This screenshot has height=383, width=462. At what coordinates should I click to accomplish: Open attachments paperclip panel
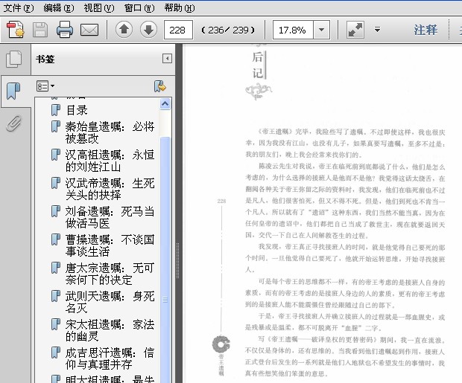[14, 123]
